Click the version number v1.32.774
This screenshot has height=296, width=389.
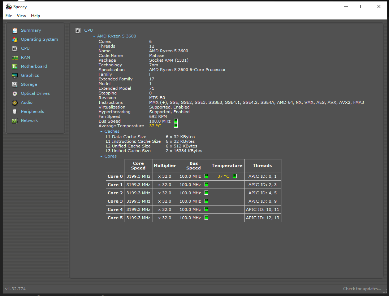click(x=16, y=289)
